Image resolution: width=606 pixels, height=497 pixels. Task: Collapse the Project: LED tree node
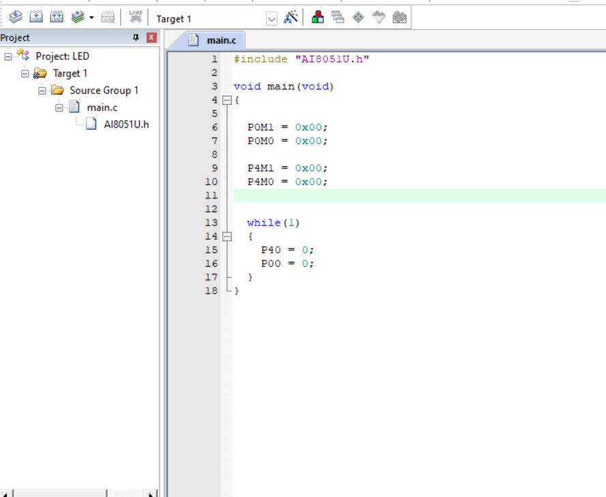7,57
